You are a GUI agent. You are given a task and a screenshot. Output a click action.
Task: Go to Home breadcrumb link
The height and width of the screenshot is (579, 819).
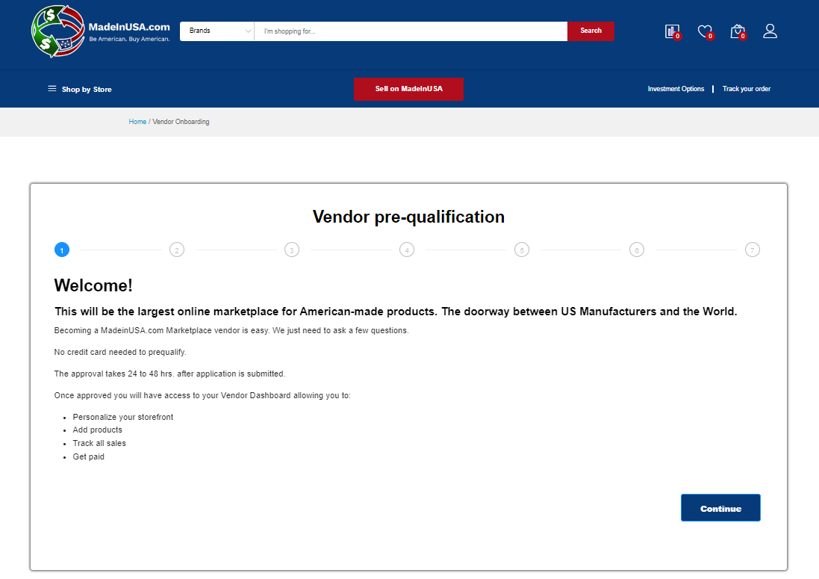[x=137, y=122]
